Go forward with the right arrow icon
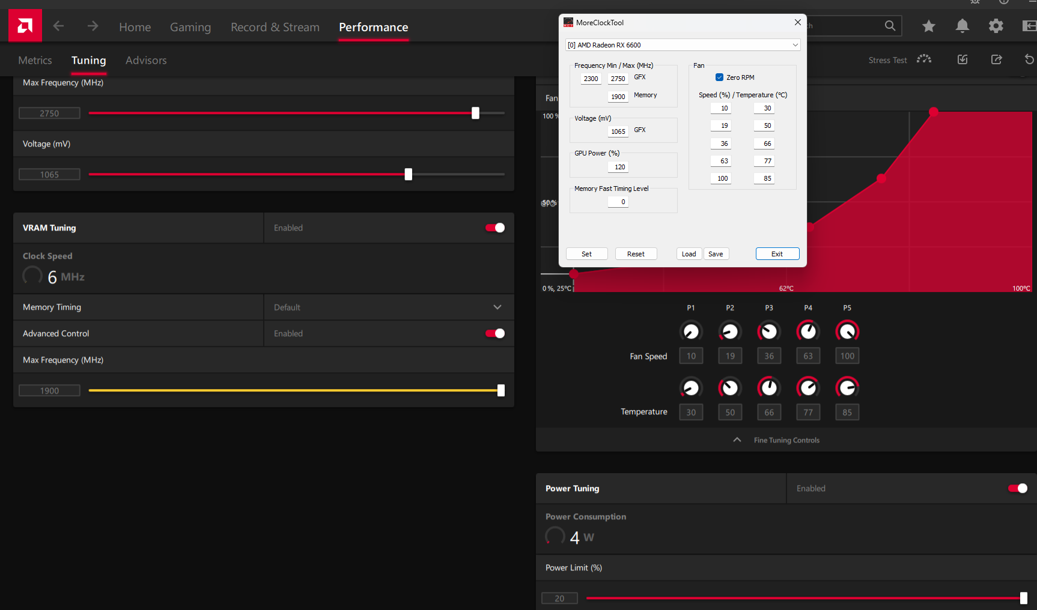 tap(93, 26)
